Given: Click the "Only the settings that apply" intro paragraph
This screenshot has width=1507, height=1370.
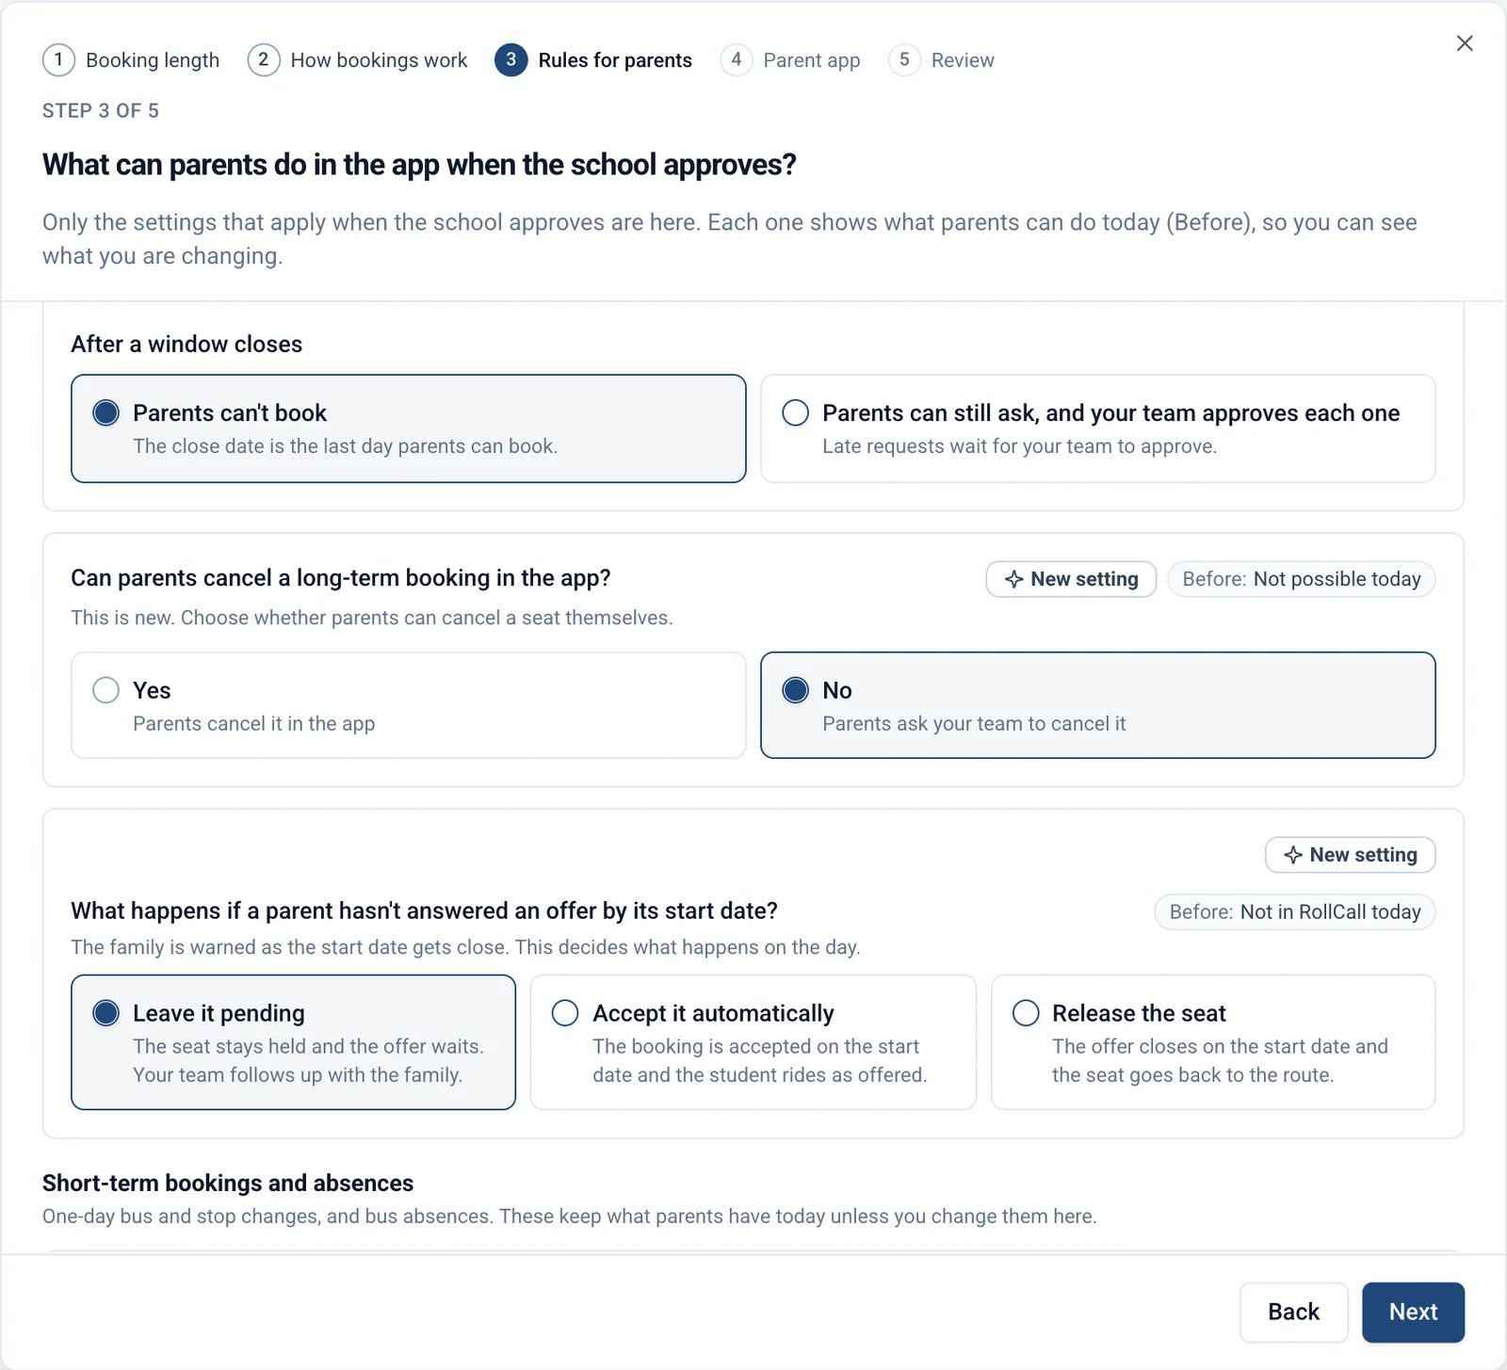Looking at the screenshot, I should click(x=730, y=239).
